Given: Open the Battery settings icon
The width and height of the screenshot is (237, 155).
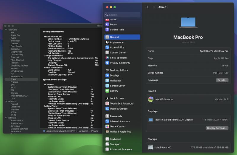Looking at the screenshot, I should click(107, 91).
